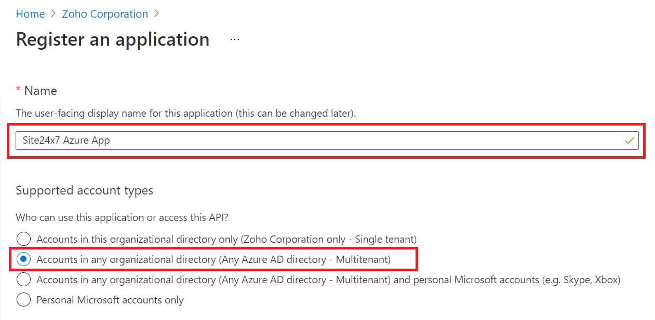The height and width of the screenshot is (320, 655).
Task: Click the 'Personal Microsoft accounts only' label text
Action: coord(110,300)
